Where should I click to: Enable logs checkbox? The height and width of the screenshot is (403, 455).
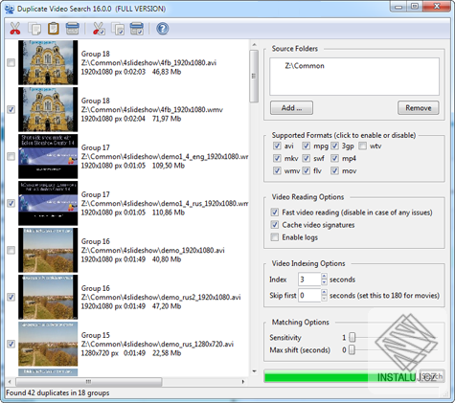pyautogui.click(x=275, y=237)
